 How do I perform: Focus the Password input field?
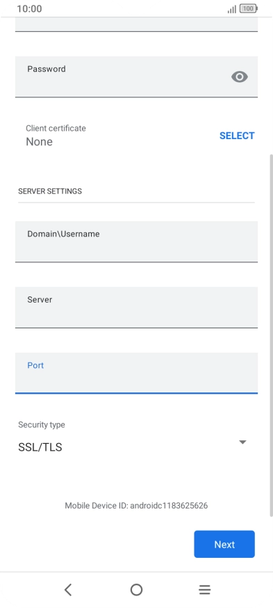pyautogui.click(x=136, y=77)
